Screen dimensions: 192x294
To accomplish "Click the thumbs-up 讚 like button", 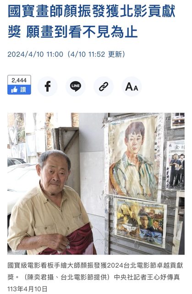I will tap(19, 90).
